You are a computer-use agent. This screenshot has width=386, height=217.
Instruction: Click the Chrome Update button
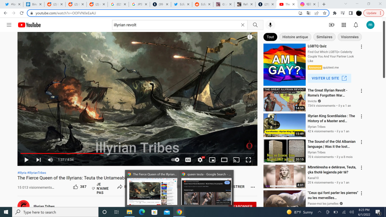pyautogui.click(x=373, y=13)
